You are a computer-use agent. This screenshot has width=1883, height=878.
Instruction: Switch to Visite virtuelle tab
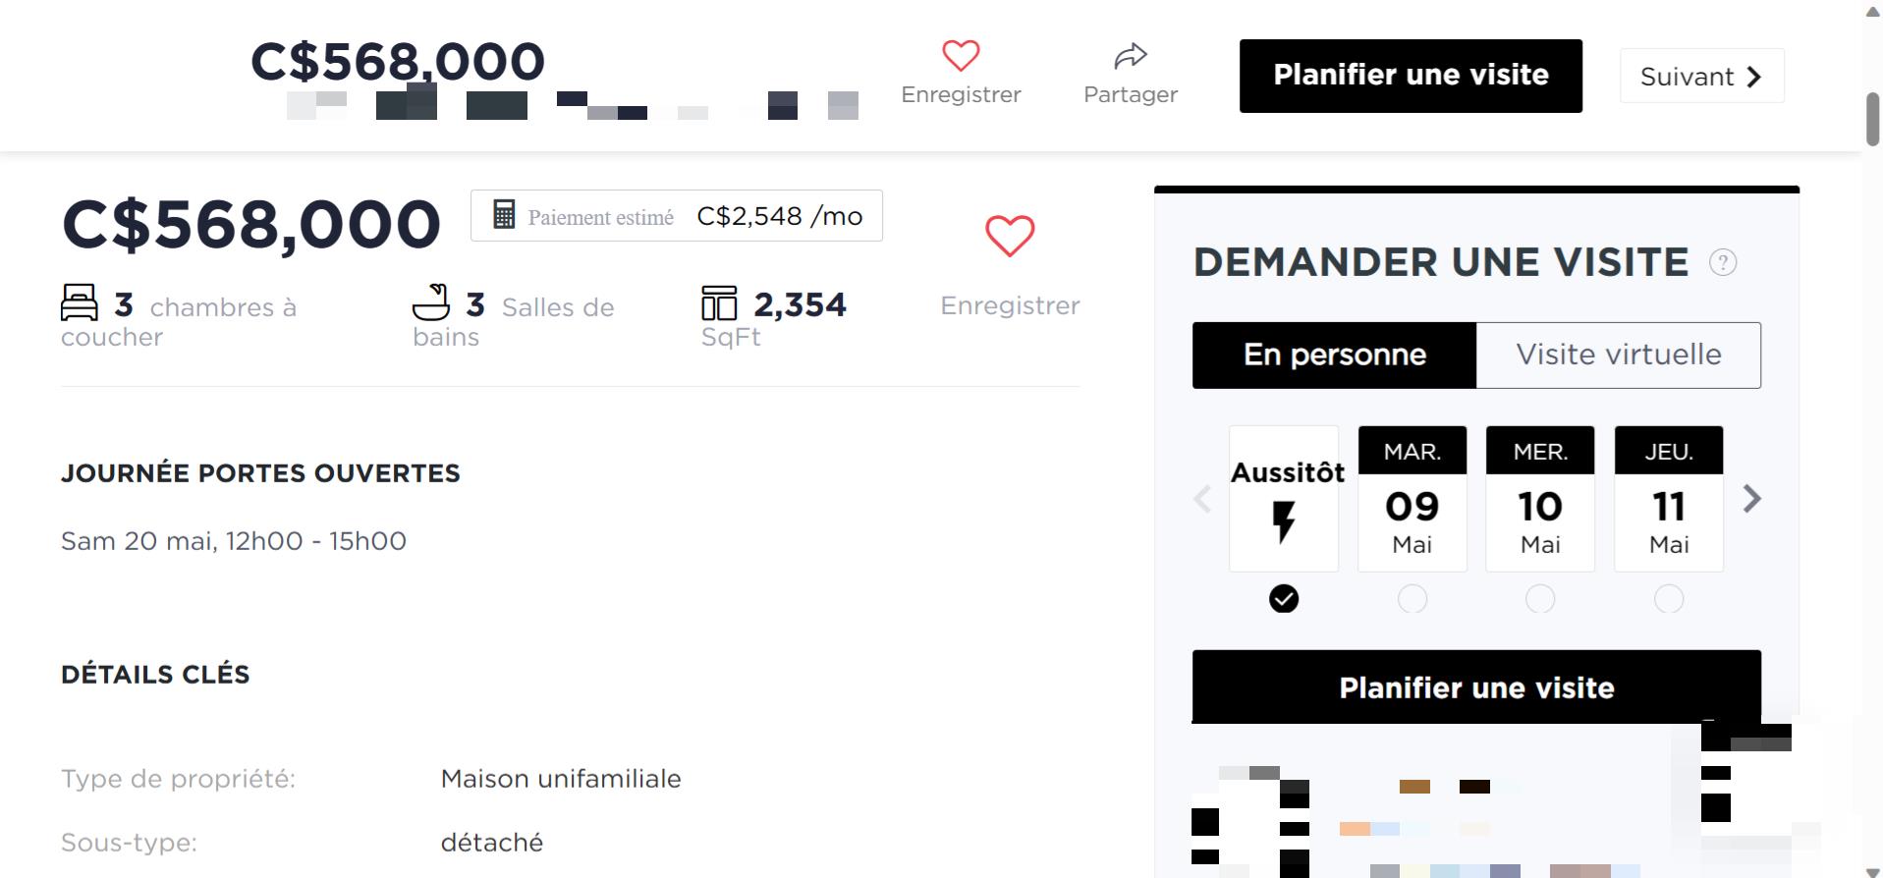tap(1619, 355)
